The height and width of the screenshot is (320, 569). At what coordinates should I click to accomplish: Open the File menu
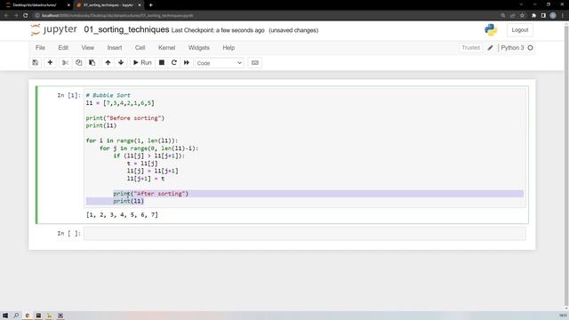(x=40, y=47)
